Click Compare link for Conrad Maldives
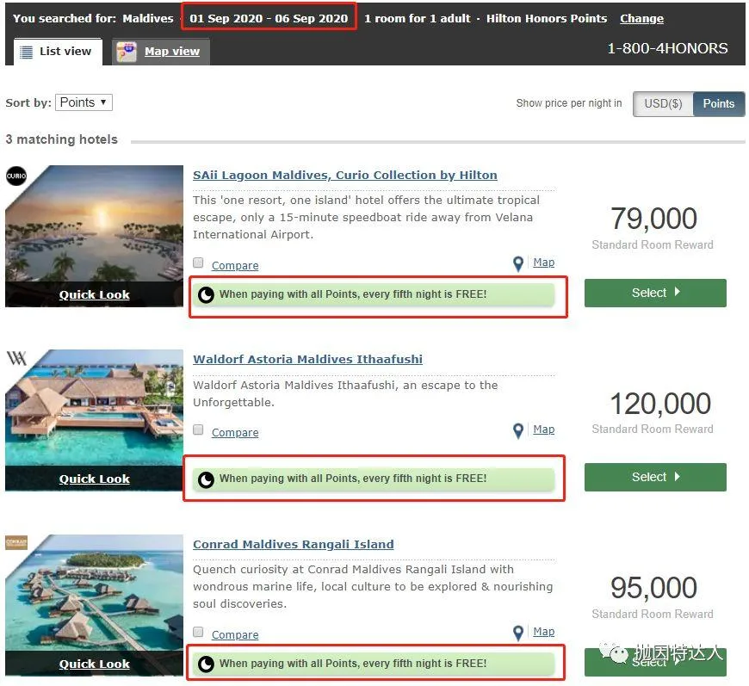Image resolution: width=749 pixels, height=686 pixels. (x=235, y=635)
